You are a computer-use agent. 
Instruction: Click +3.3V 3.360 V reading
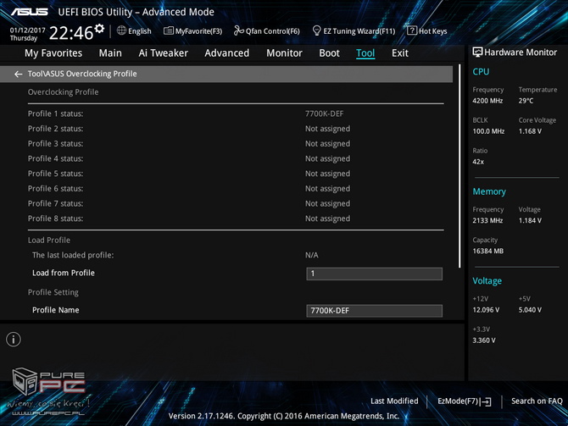pos(484,340)
